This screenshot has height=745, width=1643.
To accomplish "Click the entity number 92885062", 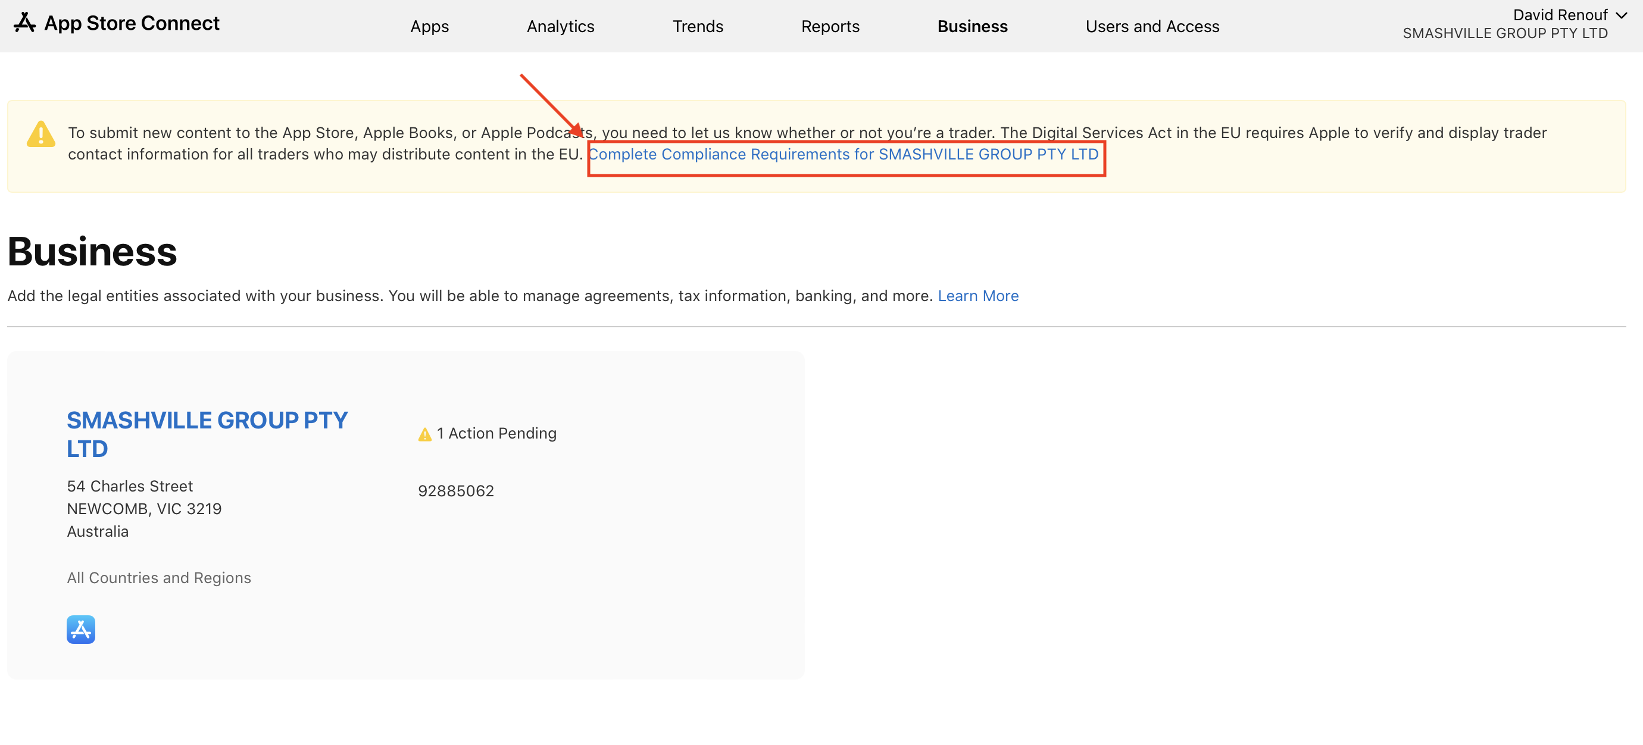I will click(456, 491).
